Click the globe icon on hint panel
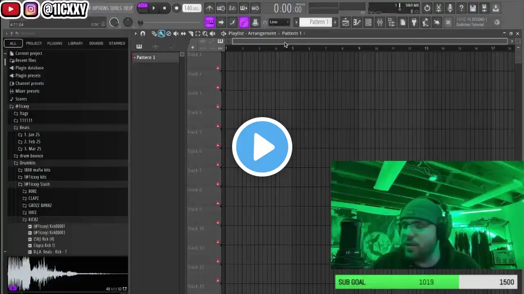 click(x=497, y=22)
